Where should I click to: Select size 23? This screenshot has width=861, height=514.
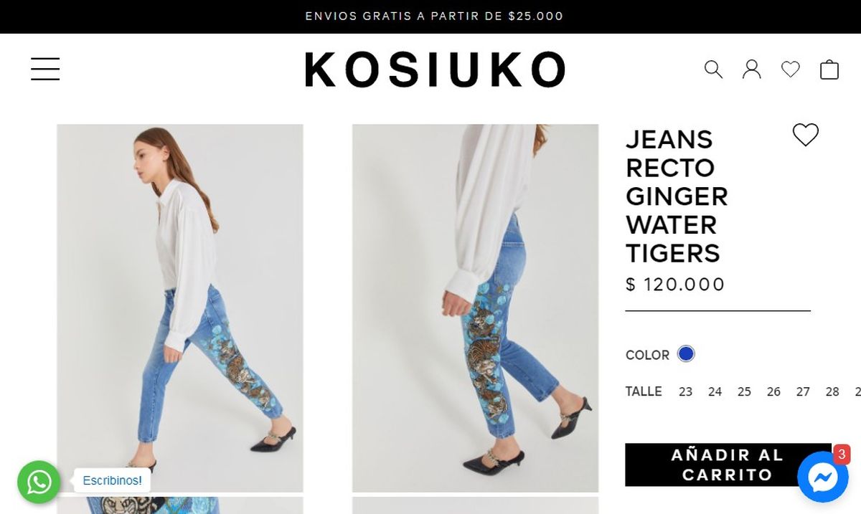[685, 391]
